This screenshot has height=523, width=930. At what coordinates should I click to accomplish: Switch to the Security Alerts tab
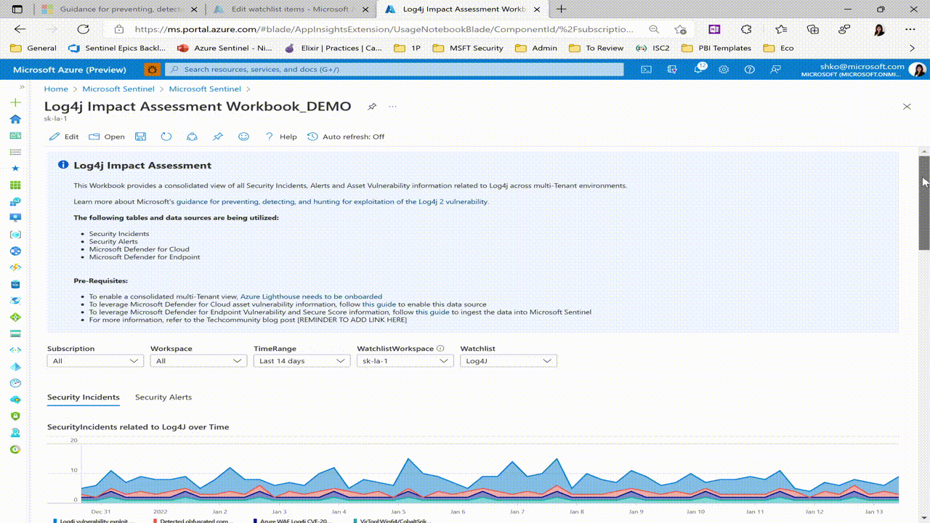(x=163, y=397)
